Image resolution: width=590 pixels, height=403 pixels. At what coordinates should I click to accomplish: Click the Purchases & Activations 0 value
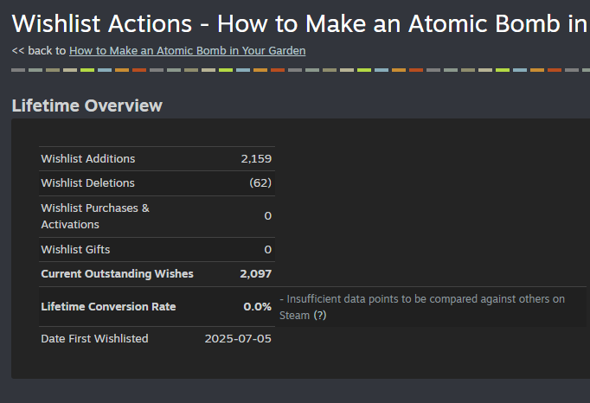267,216
